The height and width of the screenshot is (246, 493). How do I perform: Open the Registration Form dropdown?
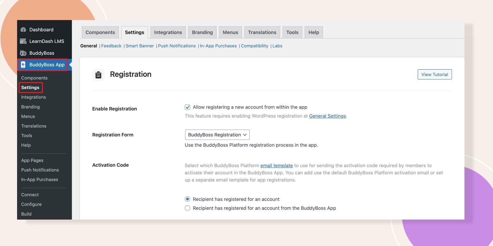click(217, 135)
